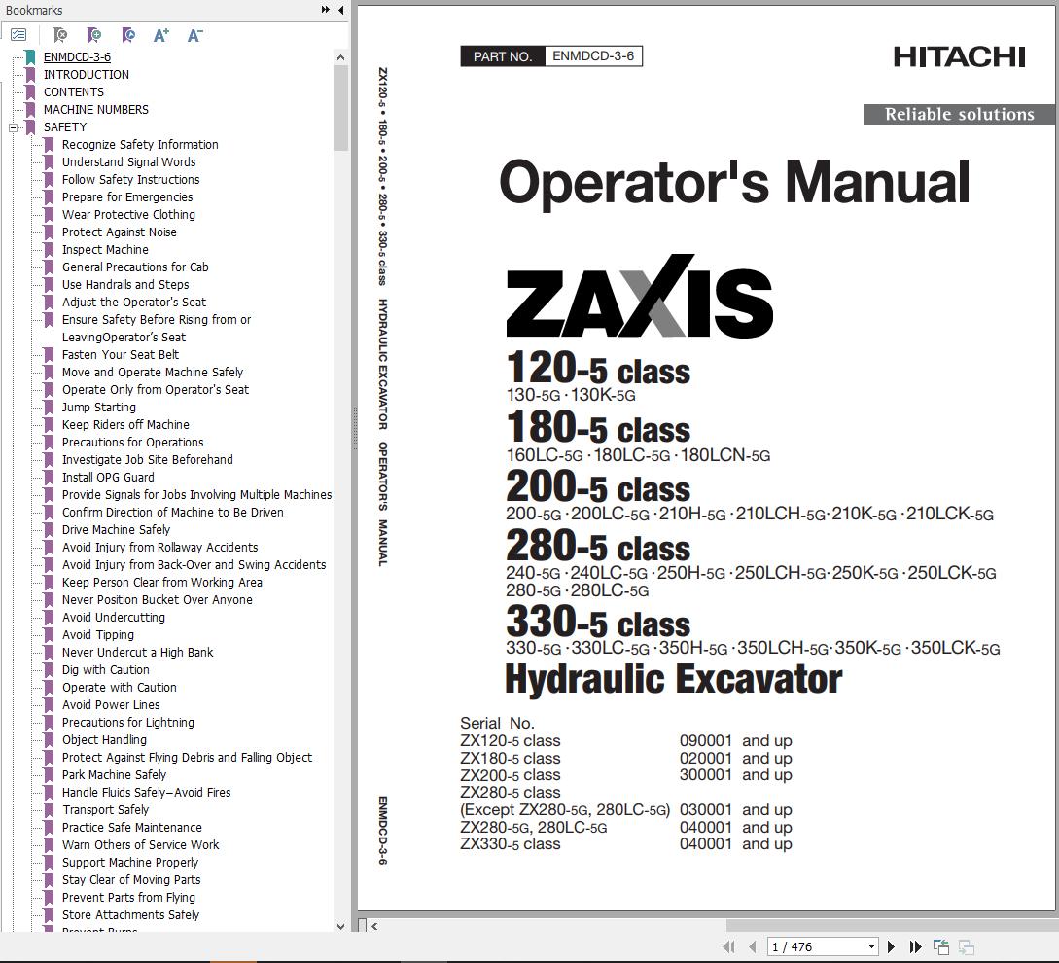The height and width of the screenshot is (963, 1059).
Task: Open the INTRODUCTION bookmark
Action: point(87,74)
